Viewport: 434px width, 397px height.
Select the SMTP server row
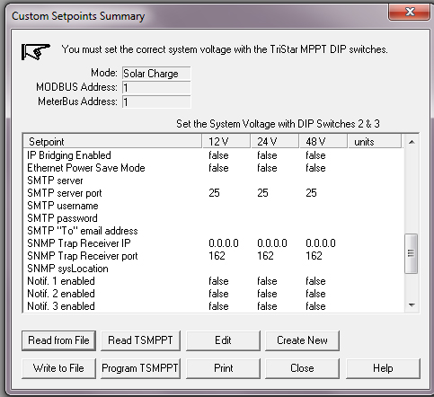(x=213, y=181)
